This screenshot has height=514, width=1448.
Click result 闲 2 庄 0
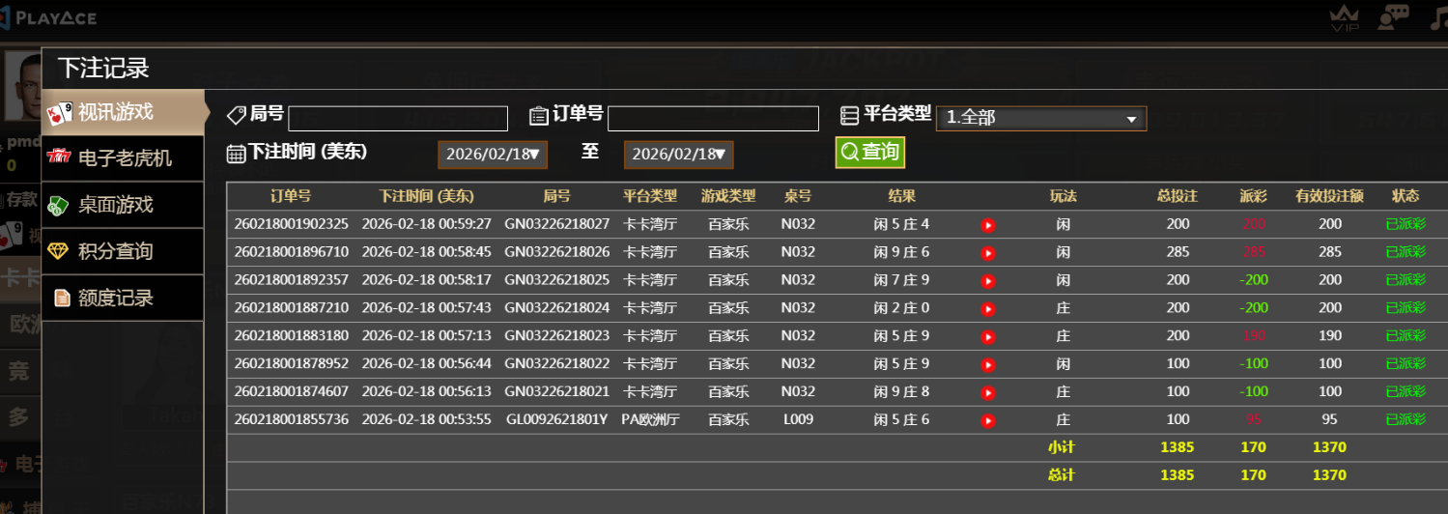(901, 309)
